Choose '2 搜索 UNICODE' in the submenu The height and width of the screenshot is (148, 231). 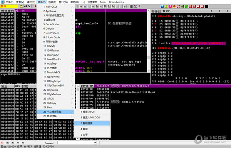92,118
